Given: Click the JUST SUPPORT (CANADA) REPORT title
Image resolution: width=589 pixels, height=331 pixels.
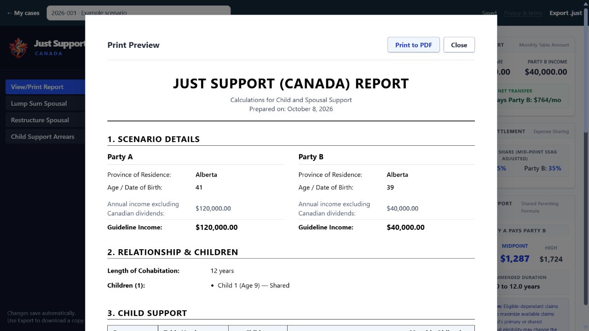Looking at the screenshot, I should (291, 84).
